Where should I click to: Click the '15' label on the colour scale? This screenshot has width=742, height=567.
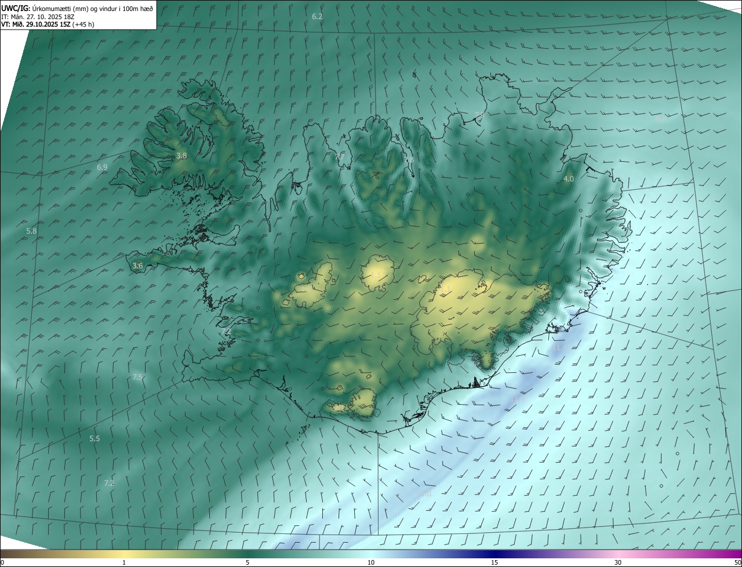494,562
